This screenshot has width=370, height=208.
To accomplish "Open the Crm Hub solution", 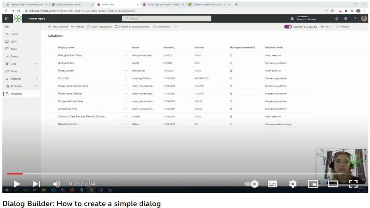I will tap(63, 78).
